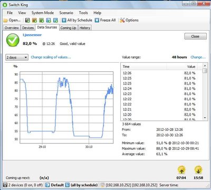The height and width of the screenshot is (190, 211).
Task: Click the Freeze All icon
Action: (97, 20)
